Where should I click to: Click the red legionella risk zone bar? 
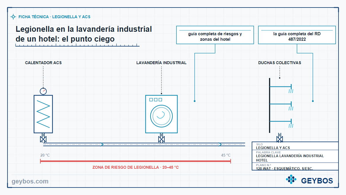tap(136, 161)
